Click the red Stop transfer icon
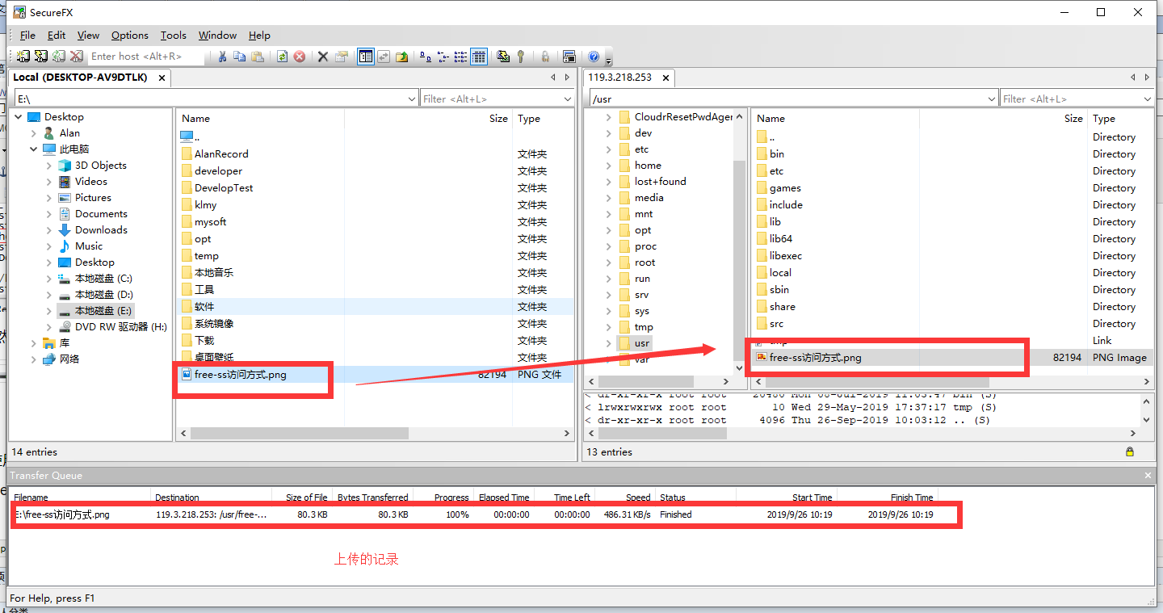The height and width of the screenshot is (613, 1163). point(299,57)
